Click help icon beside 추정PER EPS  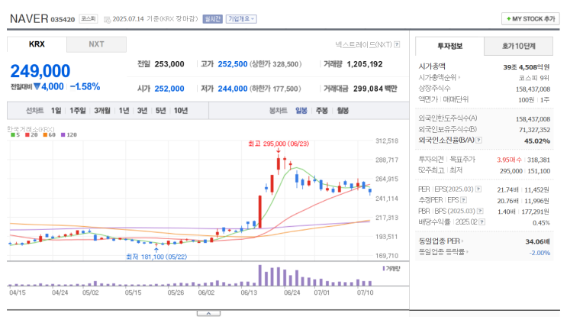click(463, 200)
